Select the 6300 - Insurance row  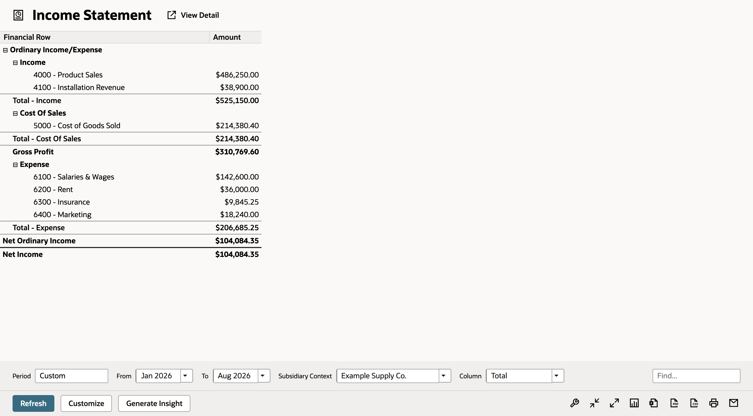tap(131, 202)
